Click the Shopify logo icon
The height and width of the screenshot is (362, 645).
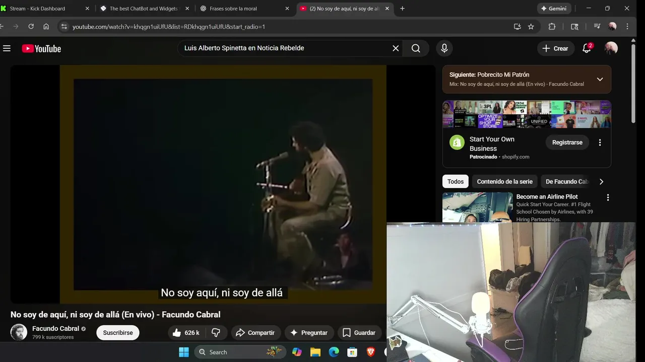click(457, 142)
